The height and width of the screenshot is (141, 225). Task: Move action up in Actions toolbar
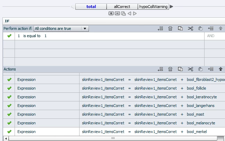(x=220, y=69)
